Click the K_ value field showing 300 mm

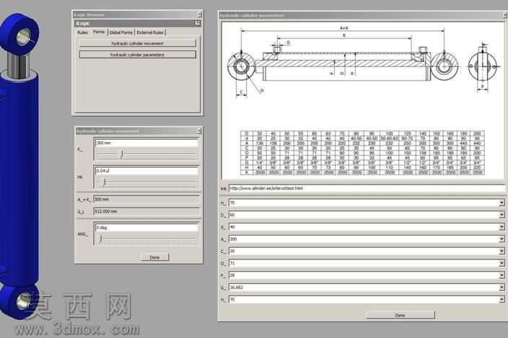(x=146, y=143)
